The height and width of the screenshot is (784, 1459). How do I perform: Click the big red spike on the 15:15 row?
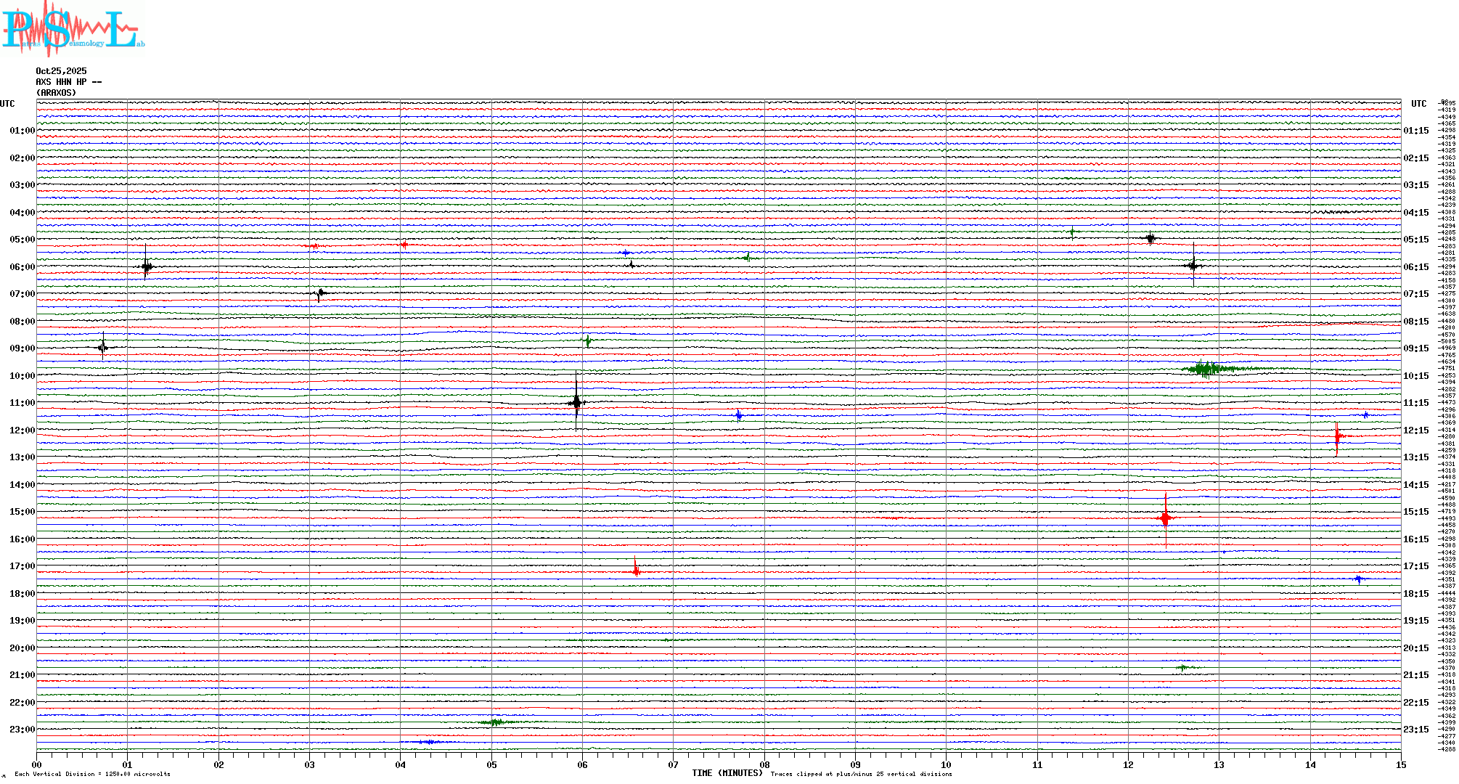tap(1166, 518)
